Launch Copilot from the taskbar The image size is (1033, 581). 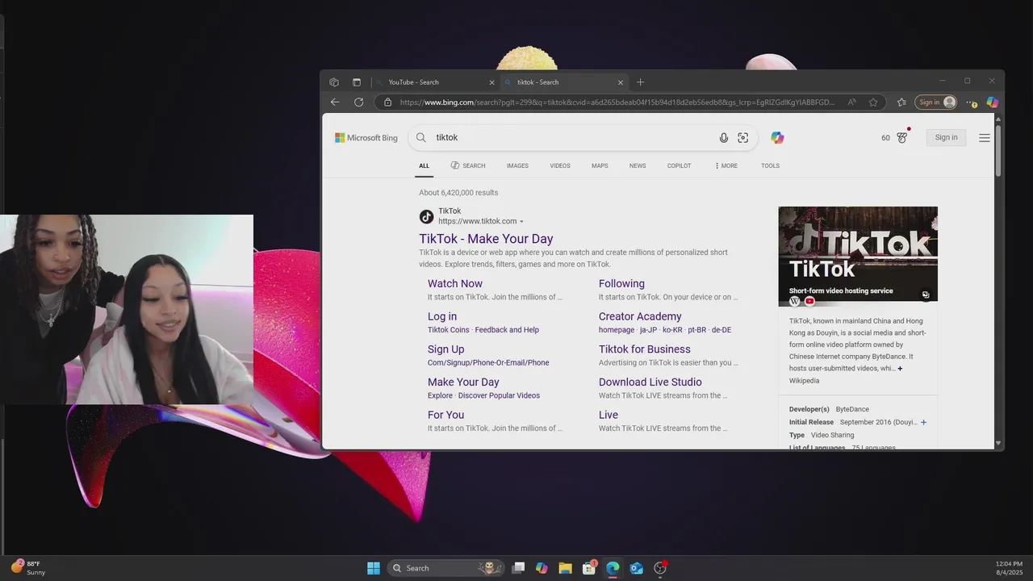542,568
